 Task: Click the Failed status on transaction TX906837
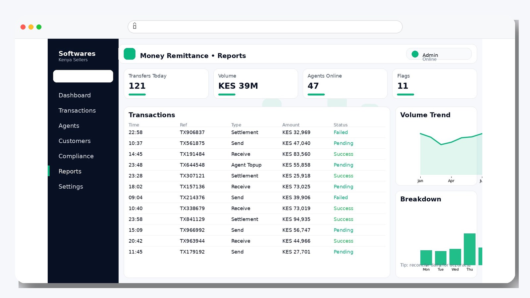pos(341,132)
